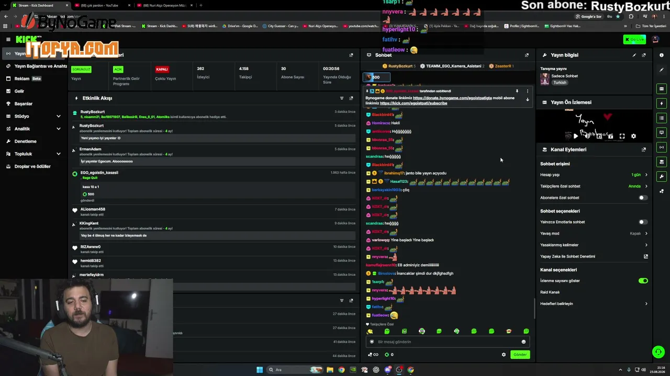Open Hesap yaşı setting chevron

pyautogui.click(x=646, y=175)
